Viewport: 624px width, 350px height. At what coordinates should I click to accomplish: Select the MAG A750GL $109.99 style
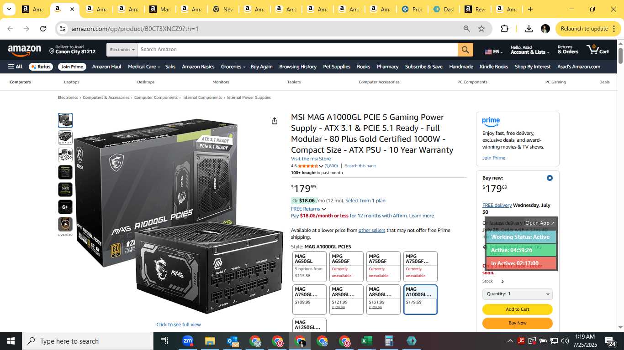pos(309,299)
